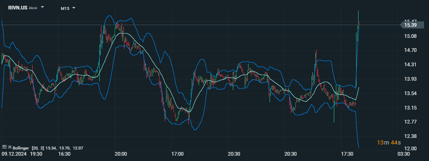Click the 03:30 time axis label
The width and height of the screenshot is (429, 161).
pyautogui.click(x=403, y=154)
